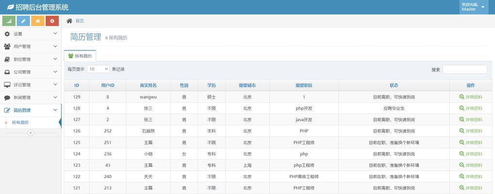The image size is (495, 194).
Task: Collapse the 简历管理 menu chevron
Action: (x=55, y=110)
